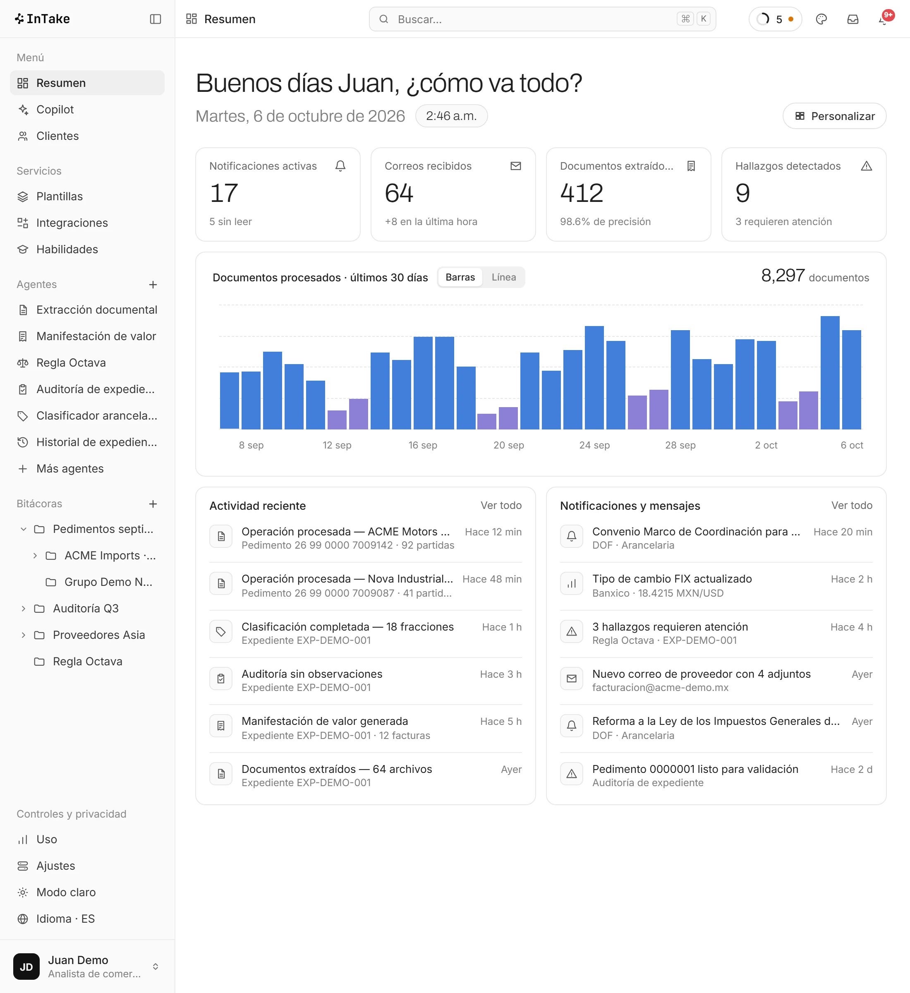The width and height of the screenshot is (910, 993).
Task: Open the 3 hallazgos requieren atención notification
Action: (716, 633)
